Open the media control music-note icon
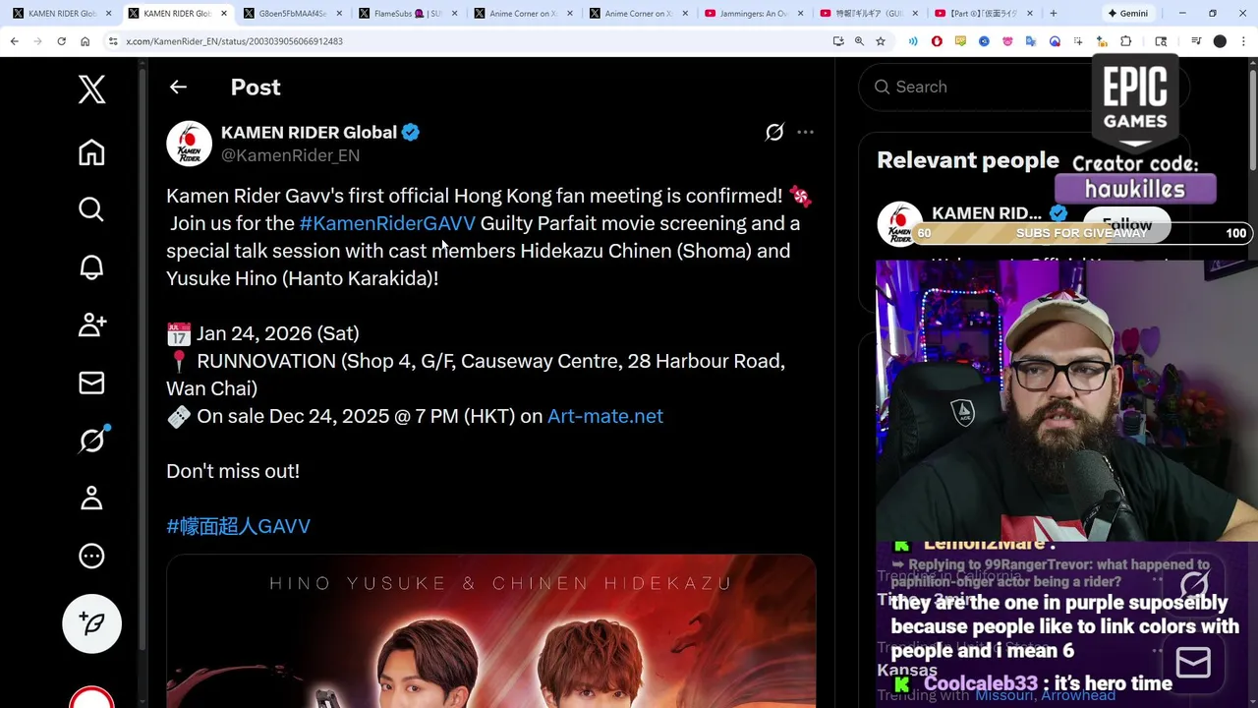 tap(1196, 41)
